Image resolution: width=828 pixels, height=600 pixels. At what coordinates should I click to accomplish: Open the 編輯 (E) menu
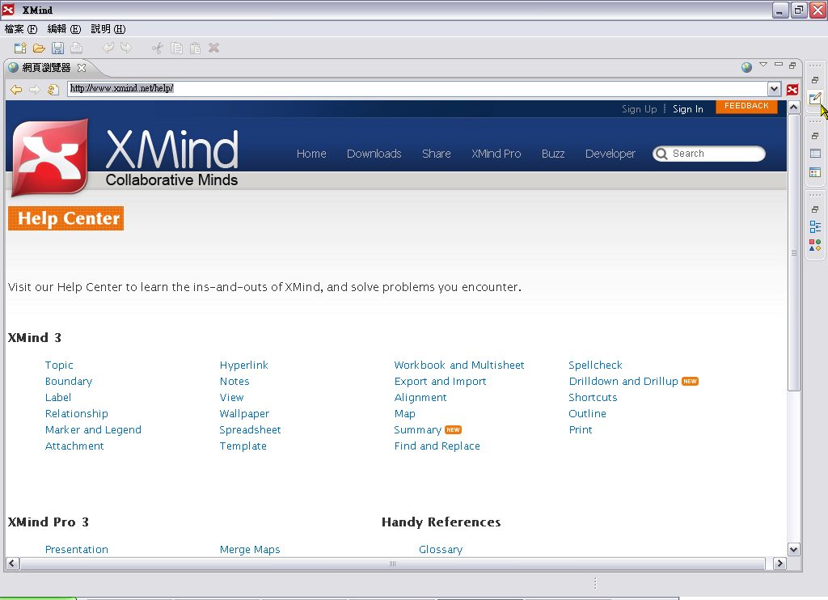[65, 29]
